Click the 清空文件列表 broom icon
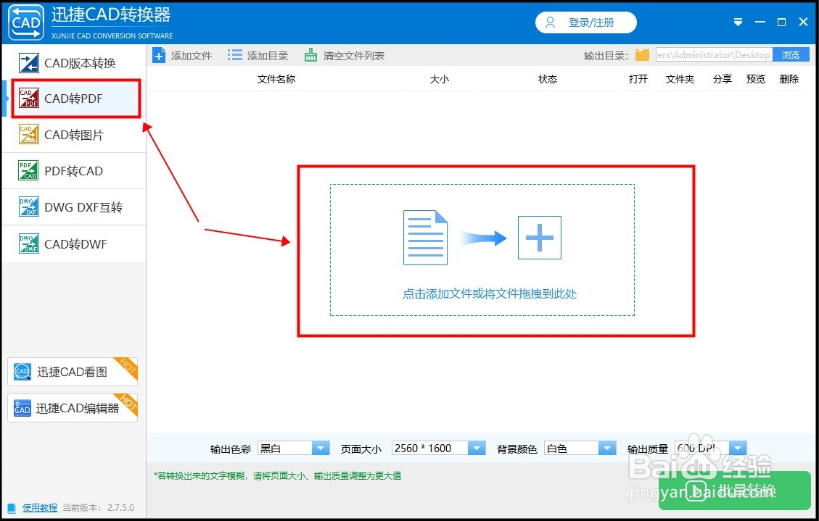 click(310, 55)
